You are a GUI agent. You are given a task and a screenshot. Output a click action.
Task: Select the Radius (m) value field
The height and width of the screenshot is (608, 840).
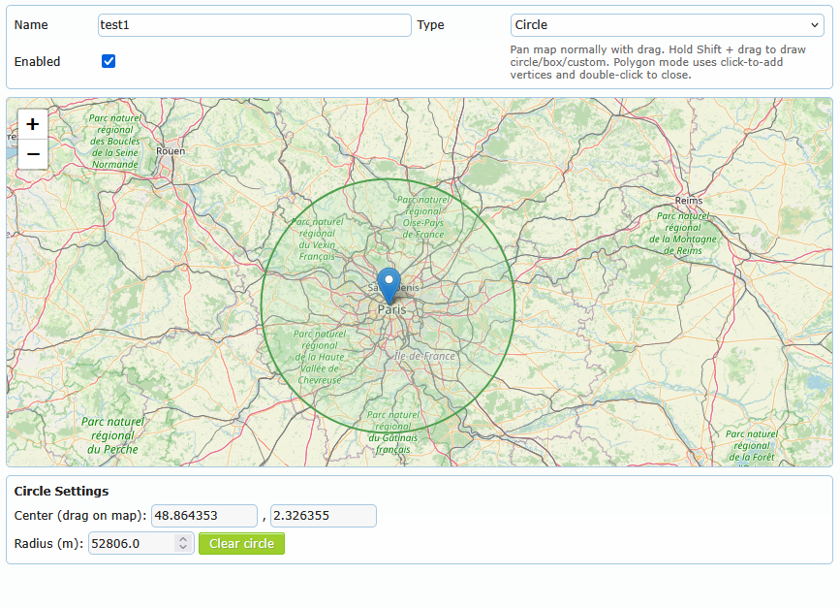click(x=131, y=544)
